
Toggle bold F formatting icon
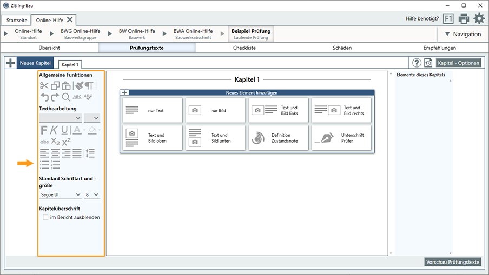coord(44,130)
